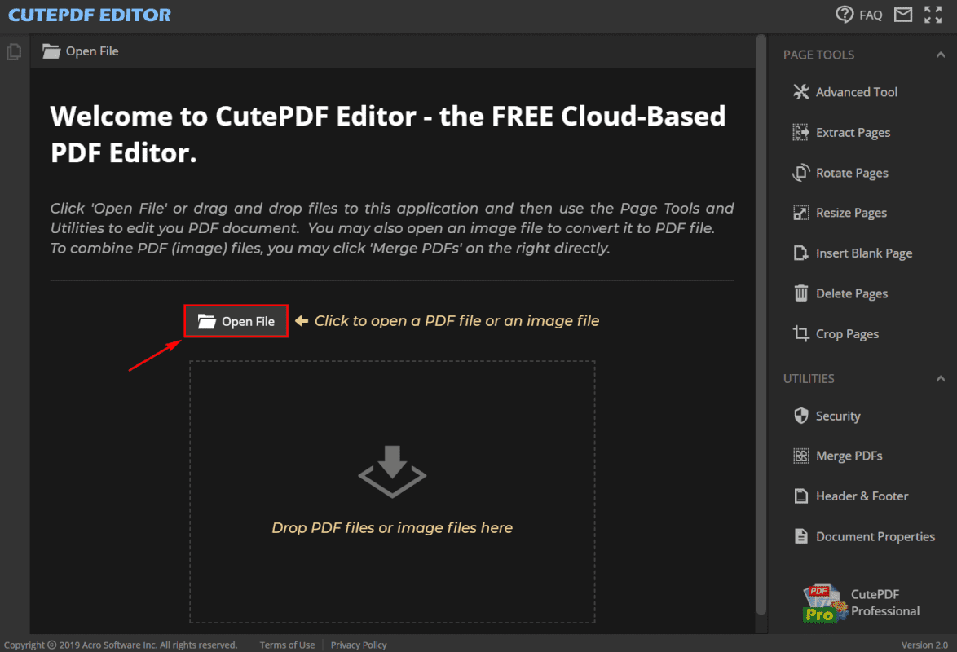957x652 pixels.
Task: Click the Resize Pages icon
Action: pos(800,213)
